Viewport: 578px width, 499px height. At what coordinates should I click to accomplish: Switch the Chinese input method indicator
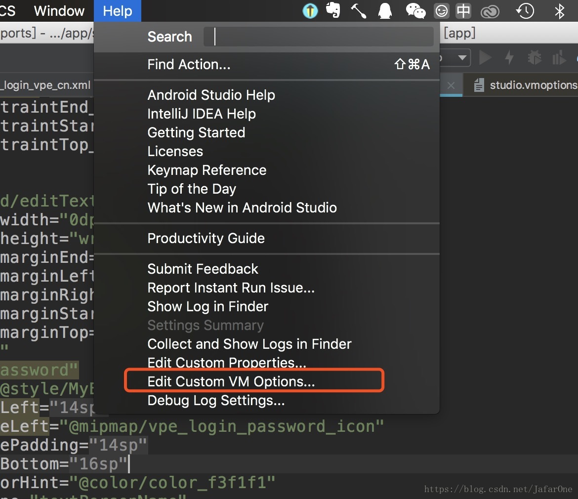click(463, 10)
